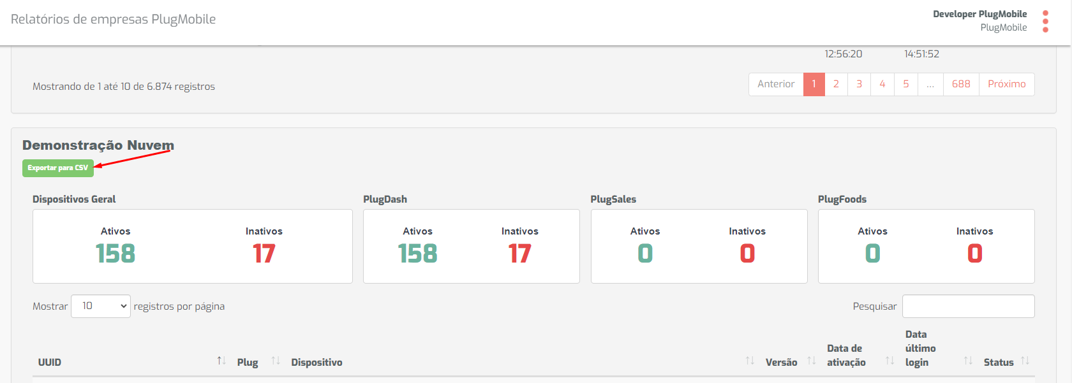This screenshot has height=383, width=1072.
Task: Sort by Data último login arrows
Action: (968, 361)
